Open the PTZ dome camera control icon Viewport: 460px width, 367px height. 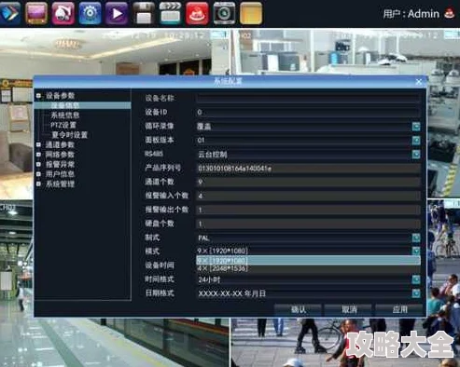[x=63, y=13]
